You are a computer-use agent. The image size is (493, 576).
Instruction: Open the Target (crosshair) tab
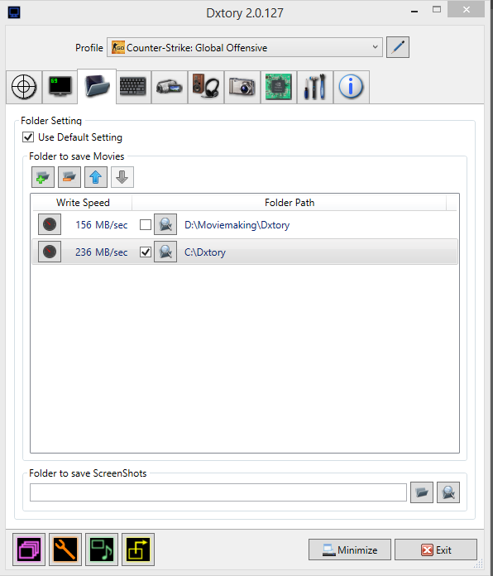pyautogui.click(x=24, y=87)
